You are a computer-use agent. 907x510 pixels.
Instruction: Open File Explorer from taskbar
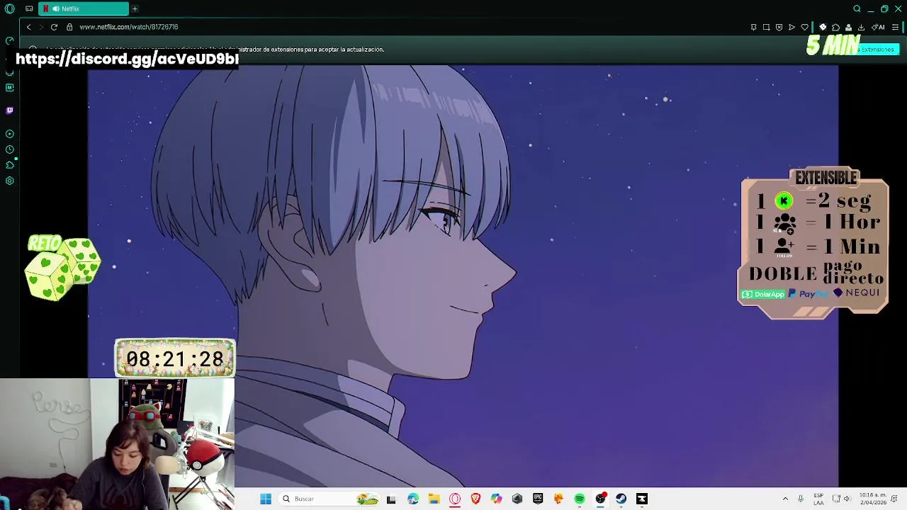pos(434,499)
